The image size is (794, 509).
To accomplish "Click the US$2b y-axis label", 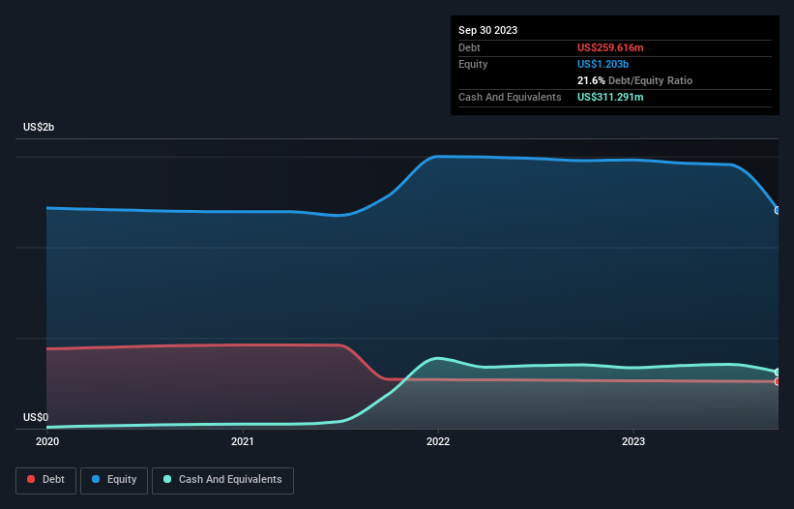I will coord(39,127).
